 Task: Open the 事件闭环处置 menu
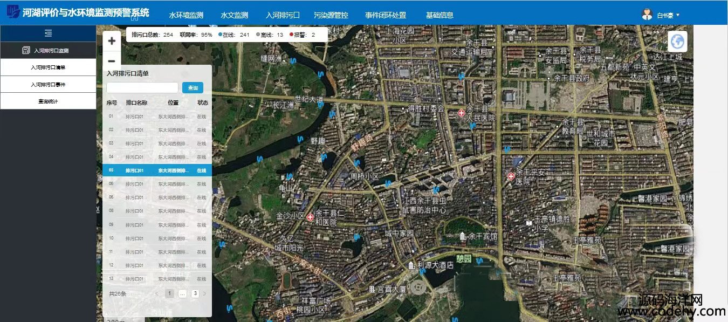tap(386, 15)
